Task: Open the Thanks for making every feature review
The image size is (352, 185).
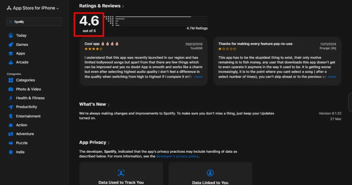Action: 277,61
